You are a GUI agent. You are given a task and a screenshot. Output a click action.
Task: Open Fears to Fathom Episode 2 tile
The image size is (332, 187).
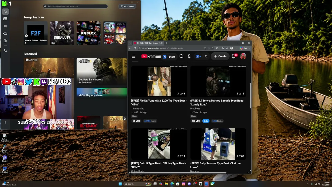coord(36,33)
